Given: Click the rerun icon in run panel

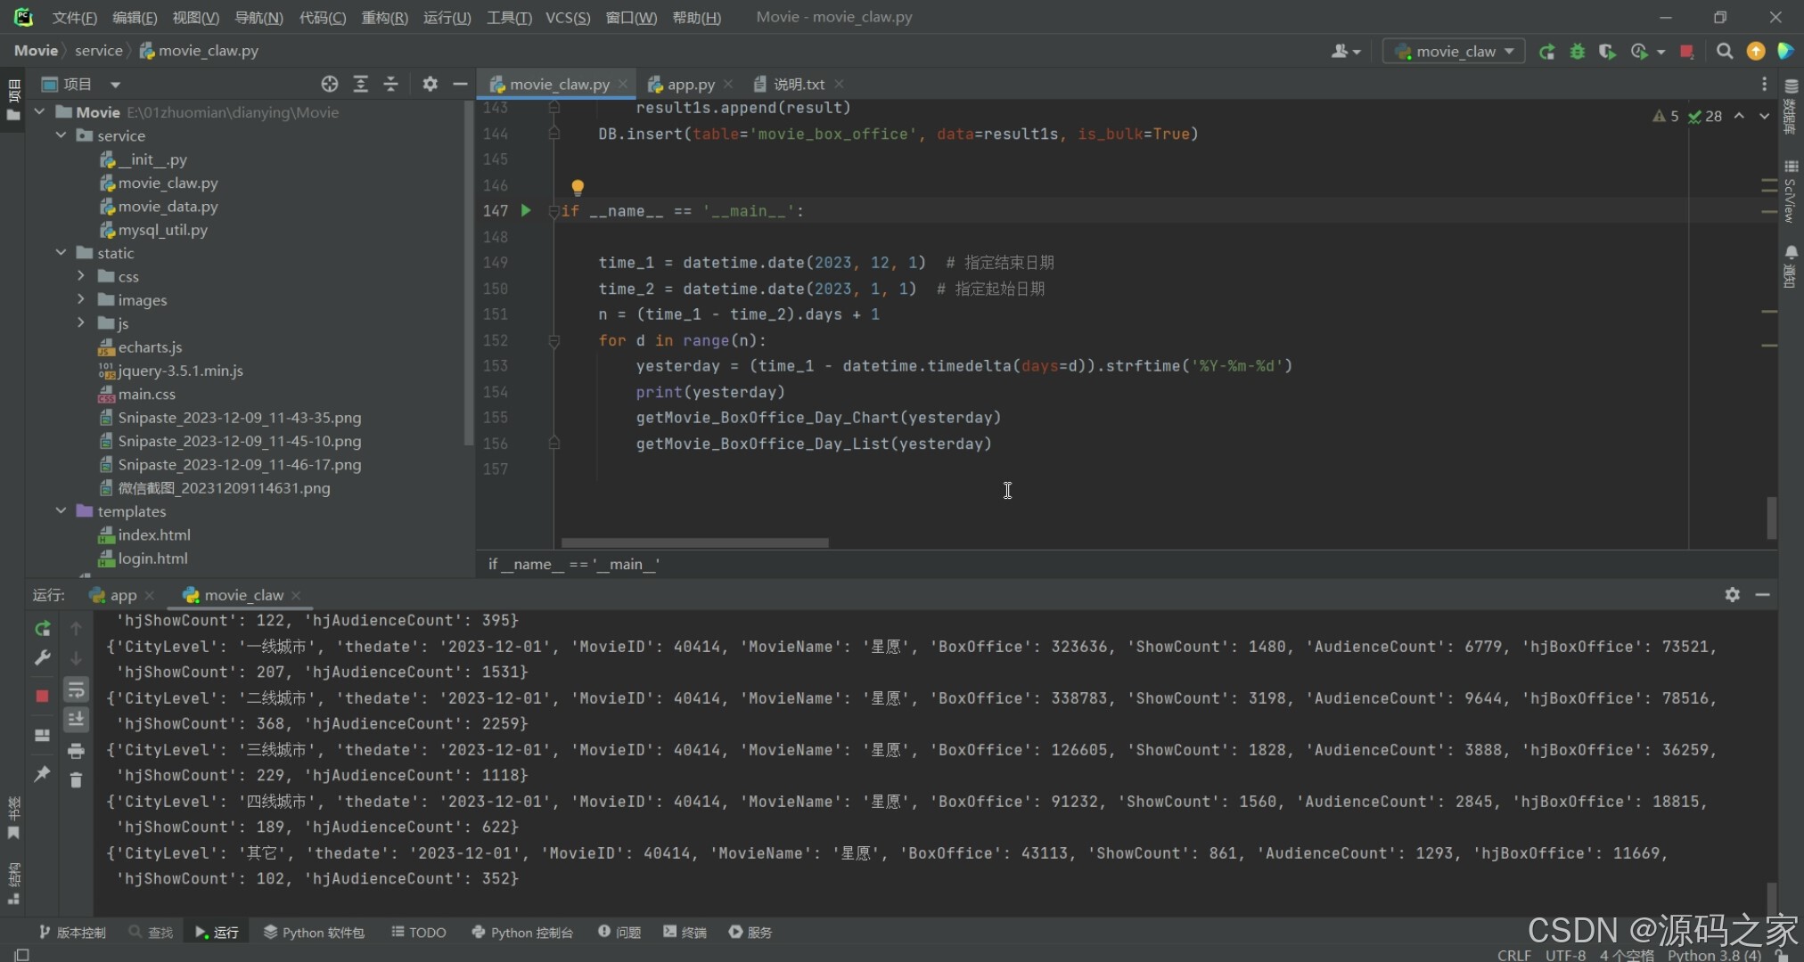Looking at the screenshot, I should [x=42, y=629].
